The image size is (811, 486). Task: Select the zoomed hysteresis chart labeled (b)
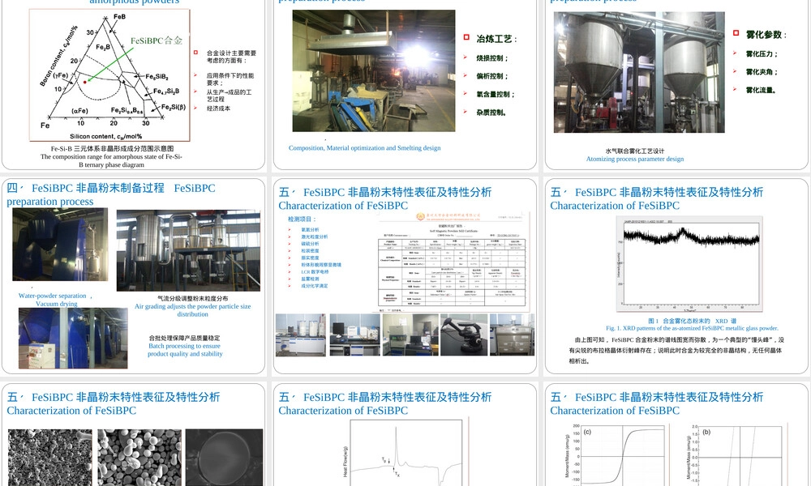737,454
